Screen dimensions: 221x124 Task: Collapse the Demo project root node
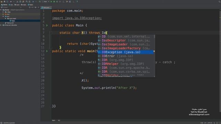point(1,10)
